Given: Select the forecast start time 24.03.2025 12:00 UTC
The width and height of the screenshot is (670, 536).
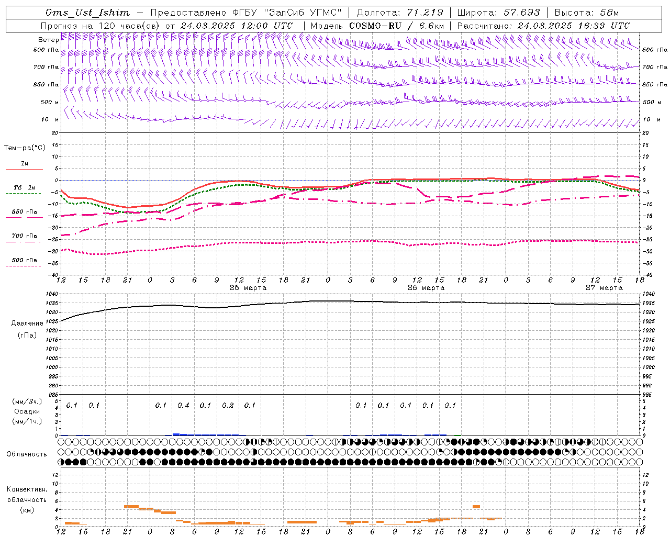Looking at the screenshot, I should point(237,26).
